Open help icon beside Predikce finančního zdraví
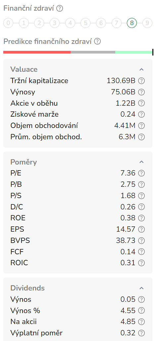Image resolution: width=159 pixels, height=341 pixels. click(97, 41)
